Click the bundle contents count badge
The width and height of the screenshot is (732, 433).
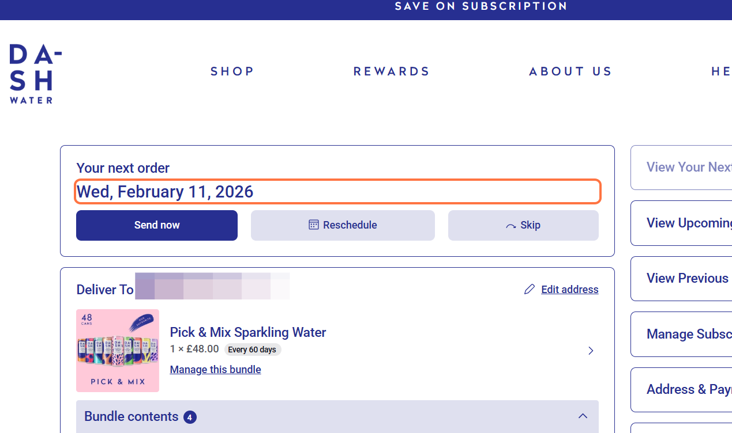(190, 417)
